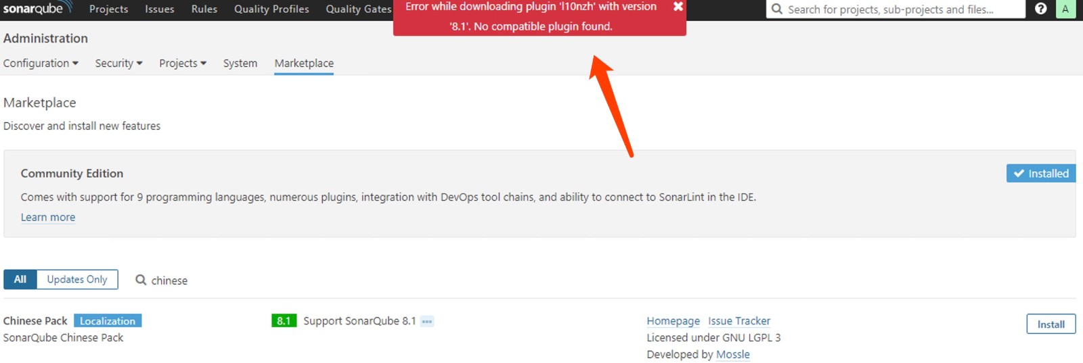
Task: Open the Chinese Pack Homepage link
Action: click(x=673, y=321)
